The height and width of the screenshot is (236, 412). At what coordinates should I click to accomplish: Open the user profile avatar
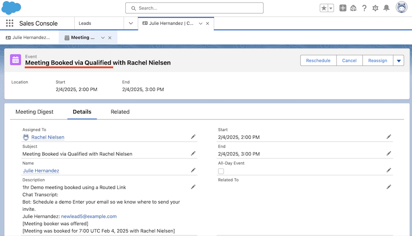[x=402, y=7]
